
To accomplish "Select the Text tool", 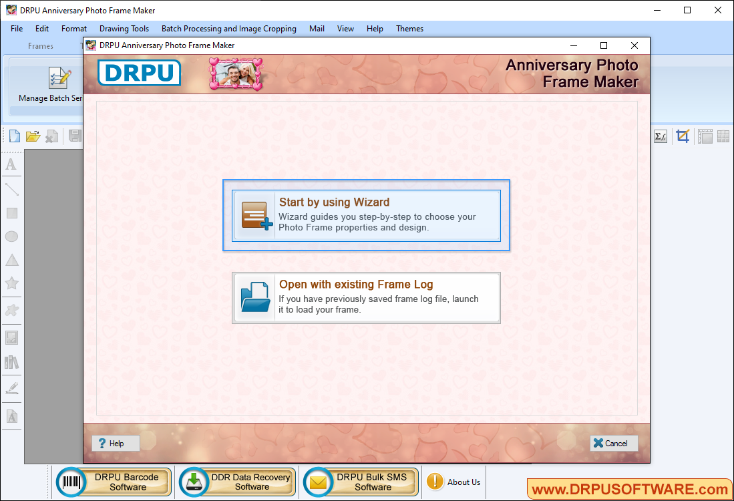I will click(x=11, y=164).
